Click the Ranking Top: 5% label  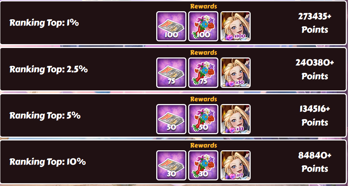pyautogui.click(x=45, y=116)
